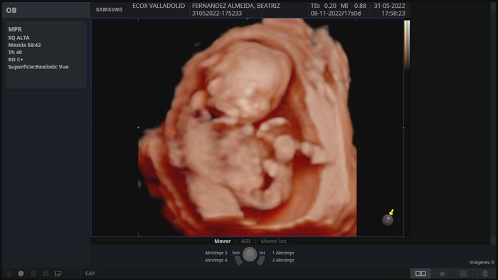
Task: Click the monitor display icon in status bar
Action: click(x=58, y=274)
